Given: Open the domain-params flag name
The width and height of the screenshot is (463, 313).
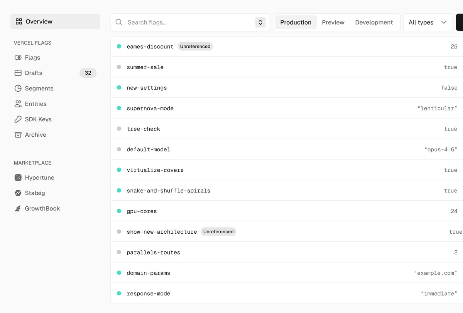Looking at the screenshot, I should [x=148, y=273].
